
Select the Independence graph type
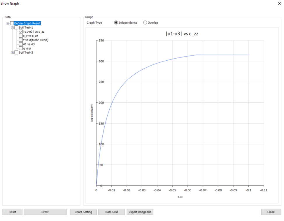[116, 23]
